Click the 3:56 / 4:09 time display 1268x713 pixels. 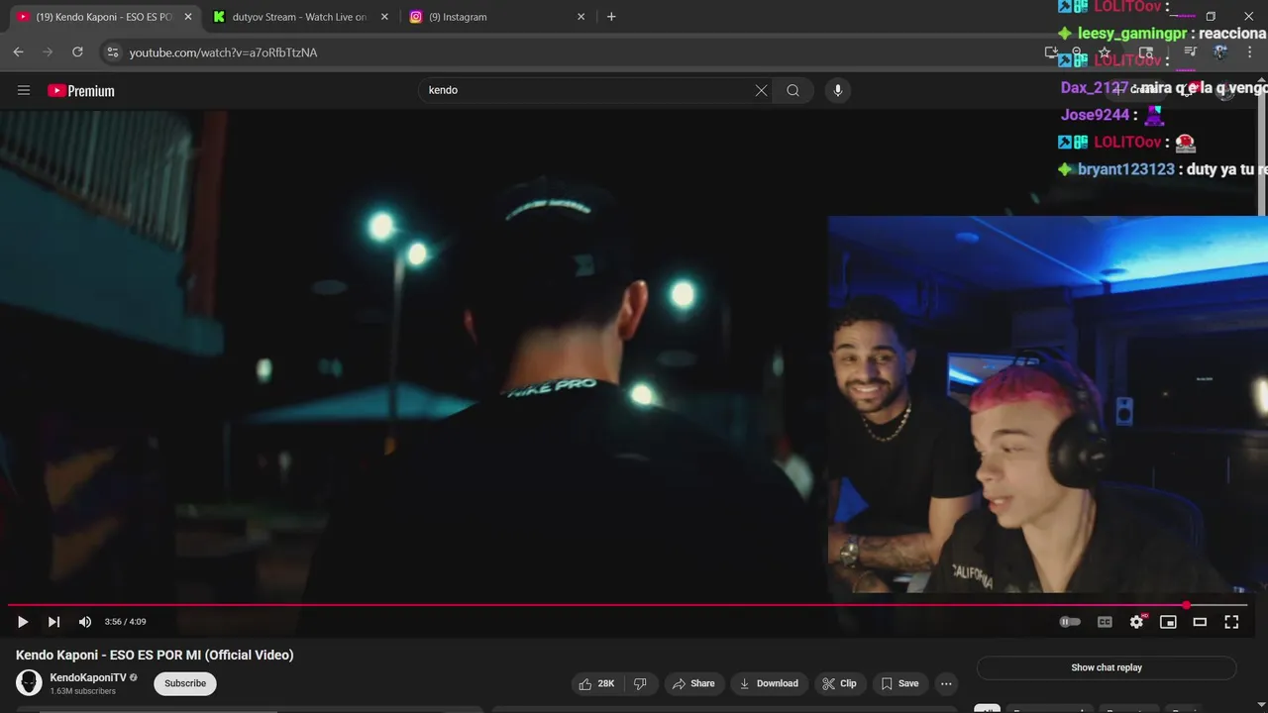tap(125, 622)
